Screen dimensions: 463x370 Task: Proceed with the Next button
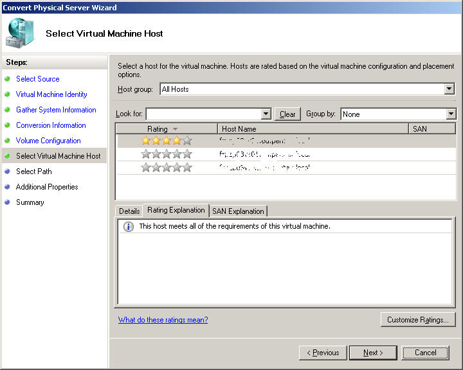pyautogui.click(x=373, y=353)
